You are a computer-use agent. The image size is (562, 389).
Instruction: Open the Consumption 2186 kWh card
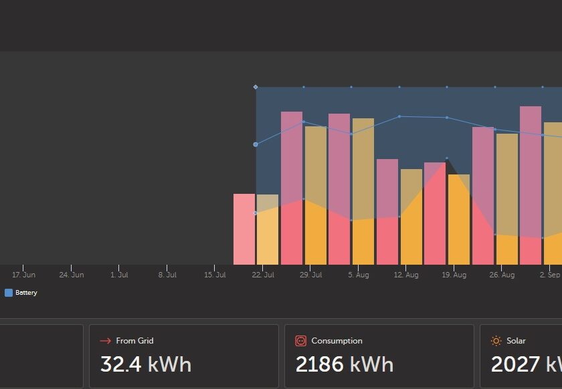[379, 356]
